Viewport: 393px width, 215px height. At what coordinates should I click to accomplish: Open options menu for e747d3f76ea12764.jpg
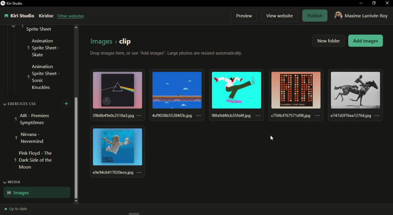click(377, 116)
